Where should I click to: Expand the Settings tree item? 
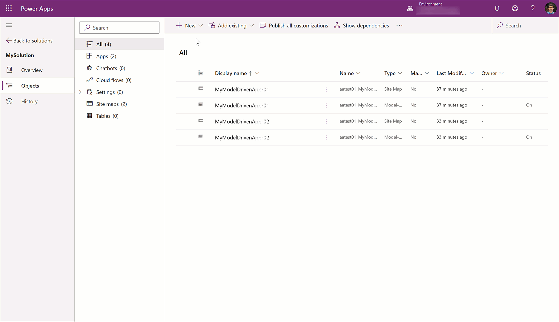click(80, 92)
